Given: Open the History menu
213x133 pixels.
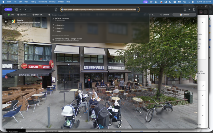Looking at the screenshot, I should 33,2.
